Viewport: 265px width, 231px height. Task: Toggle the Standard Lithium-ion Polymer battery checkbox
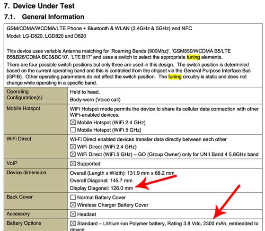pyautogui.click(x=73, y=223)
